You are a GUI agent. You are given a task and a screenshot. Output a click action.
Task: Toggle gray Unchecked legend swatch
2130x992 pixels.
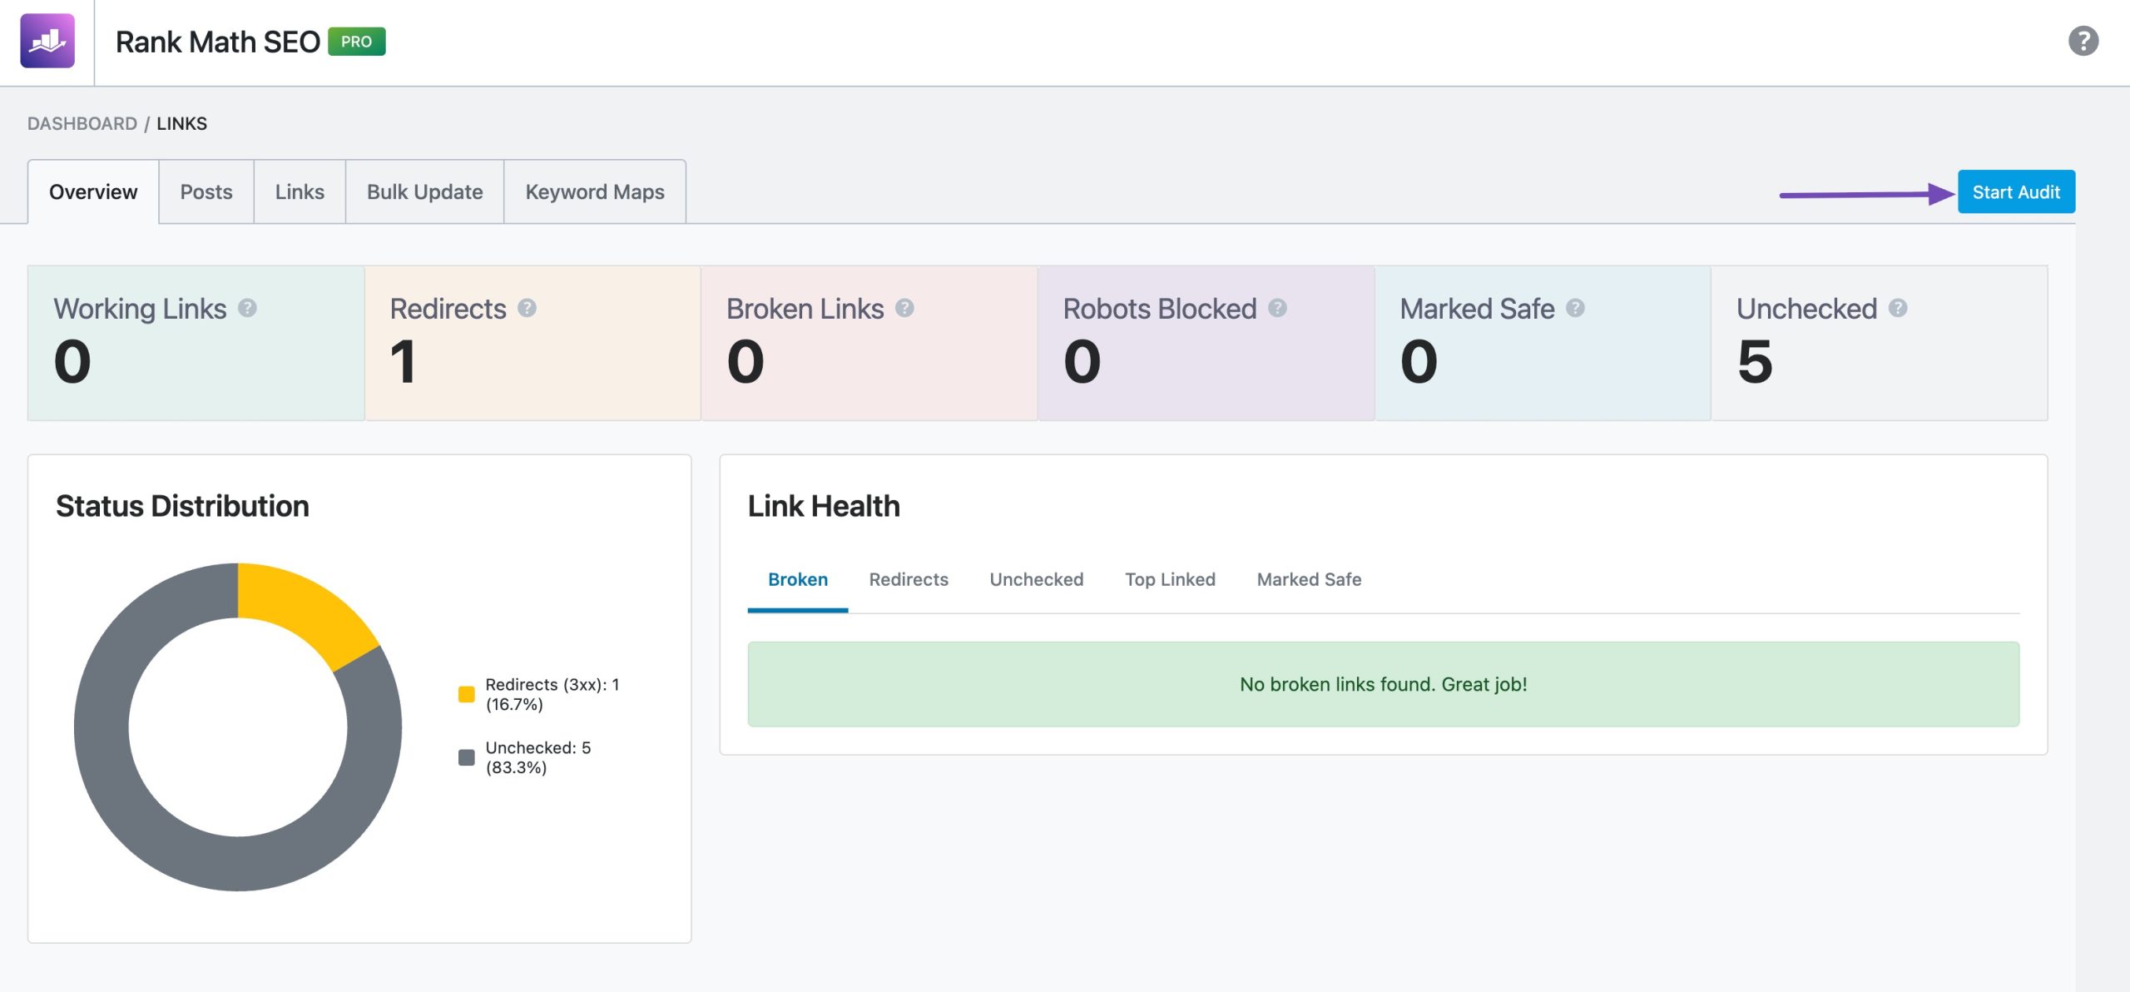pyautogui.click(x=466, y=757)
